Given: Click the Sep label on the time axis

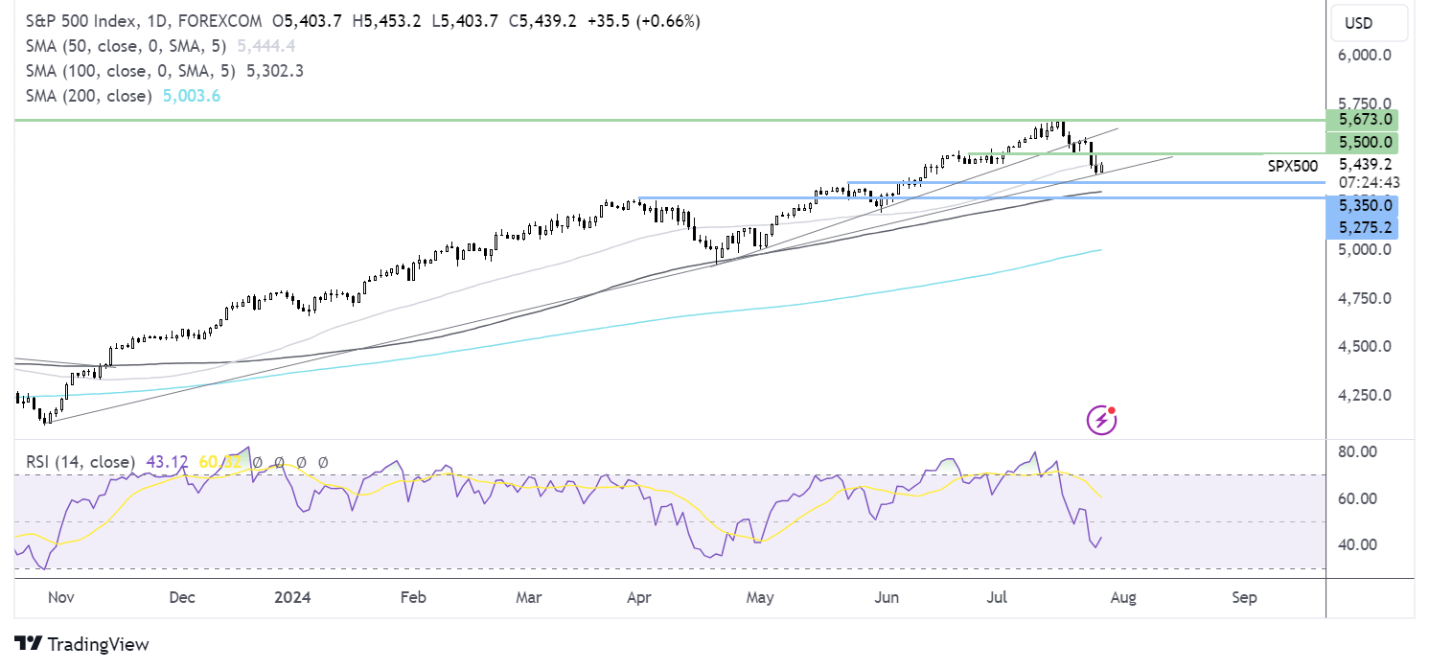Looking at the screenshot, I should tap(1244, 597).
